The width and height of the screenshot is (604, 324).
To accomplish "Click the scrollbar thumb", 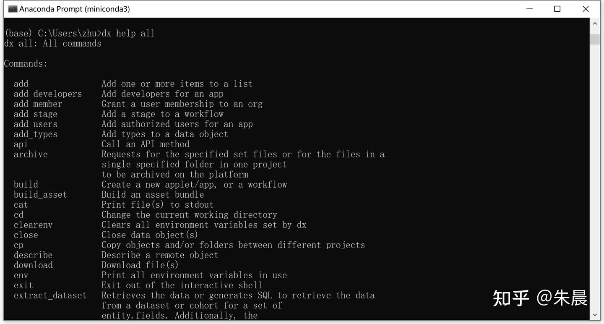I will tap(595, 39).
